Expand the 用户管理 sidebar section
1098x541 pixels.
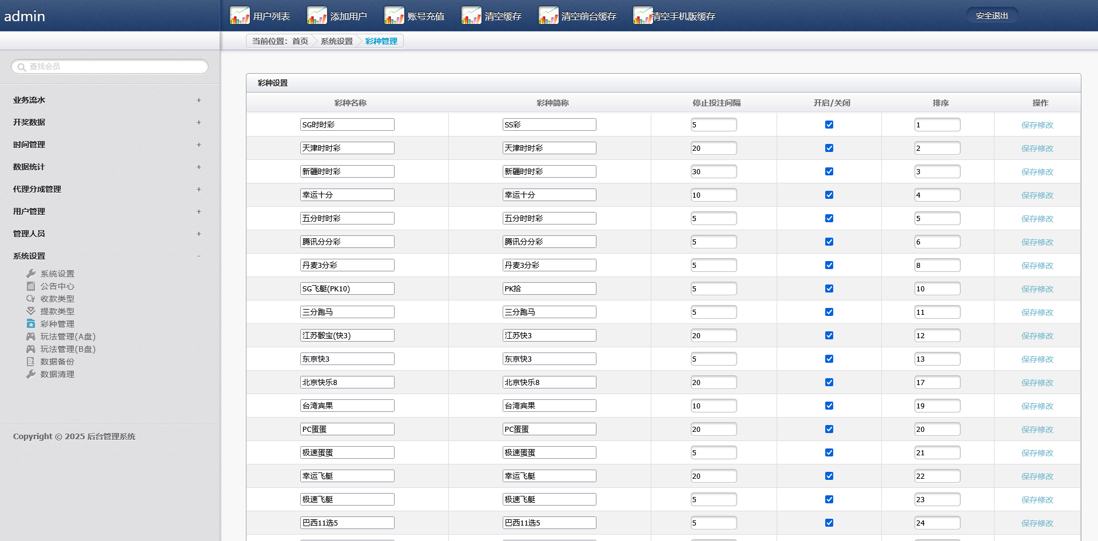pyautogui.click(x=198, y=211)
